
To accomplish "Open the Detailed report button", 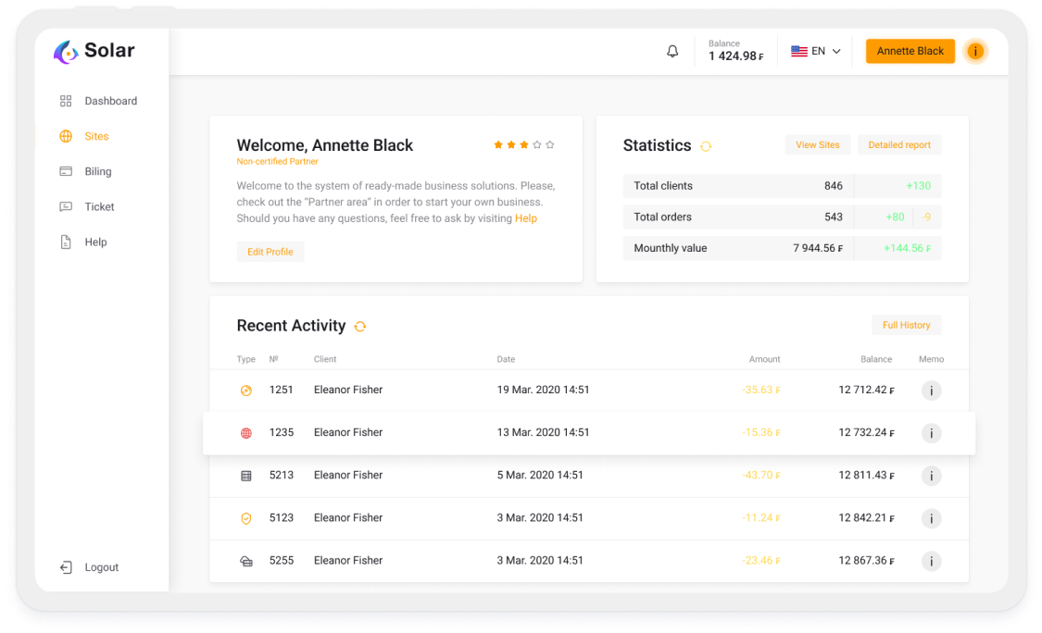I will coord(899,144).
